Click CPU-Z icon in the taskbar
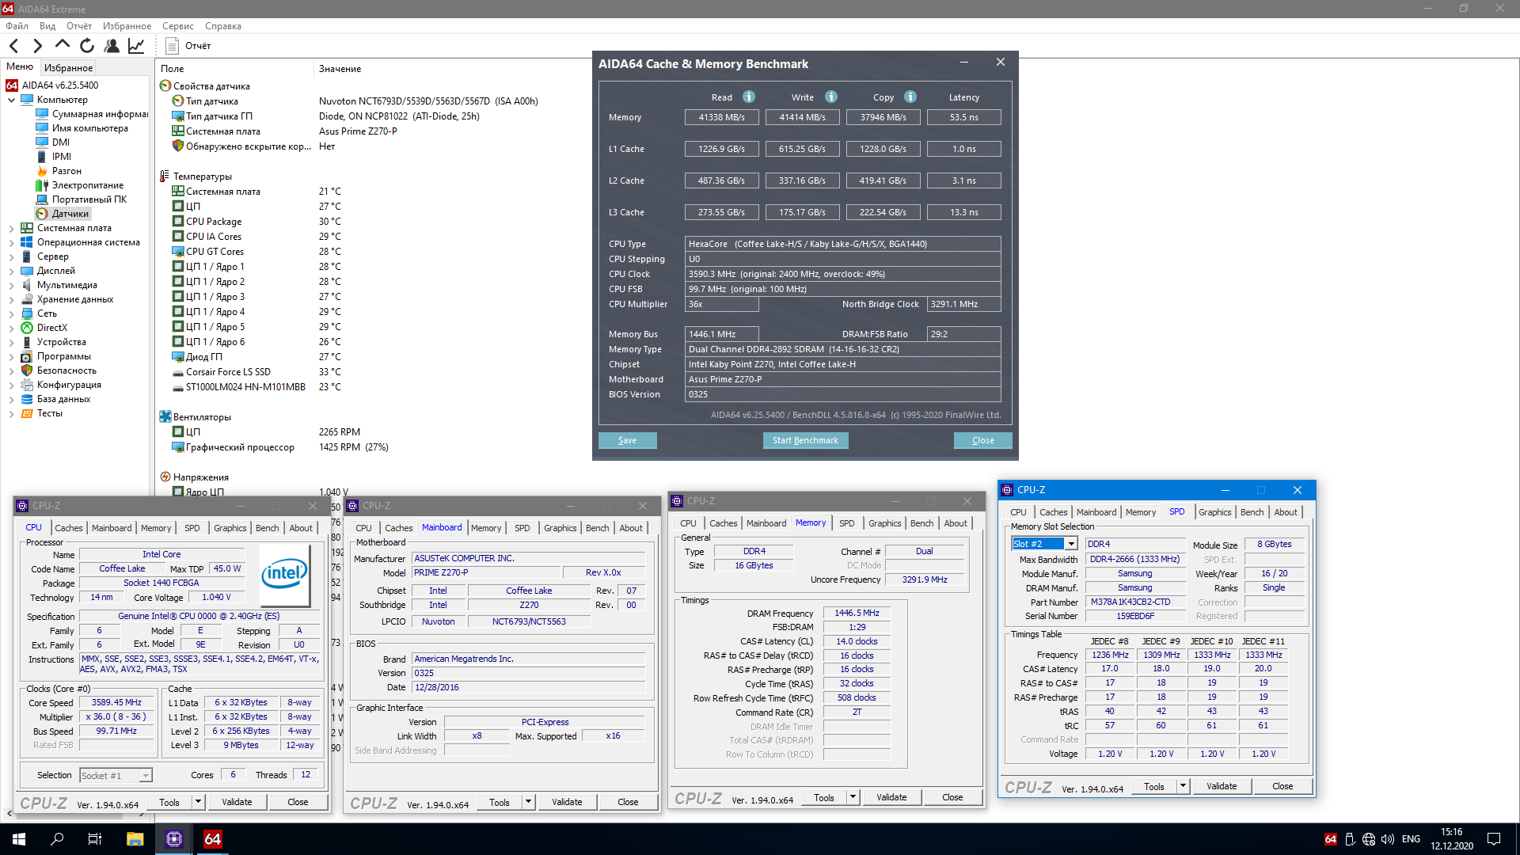 pyautogui.click(x=174, y=839)
